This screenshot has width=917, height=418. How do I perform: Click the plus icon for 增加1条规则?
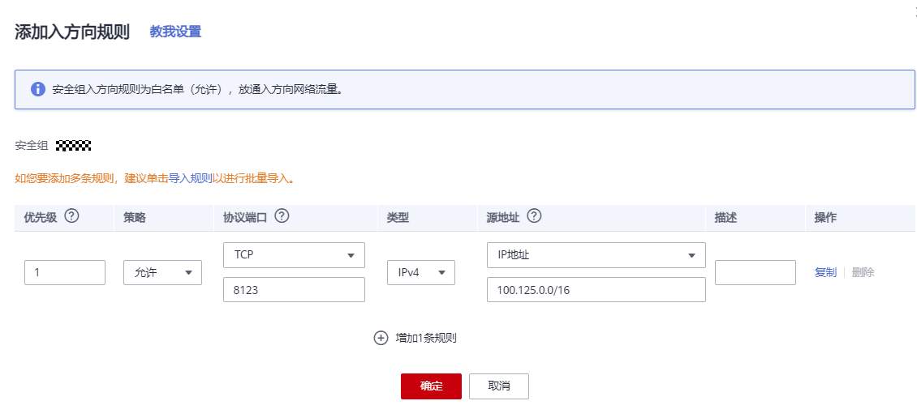pos(381,338)
